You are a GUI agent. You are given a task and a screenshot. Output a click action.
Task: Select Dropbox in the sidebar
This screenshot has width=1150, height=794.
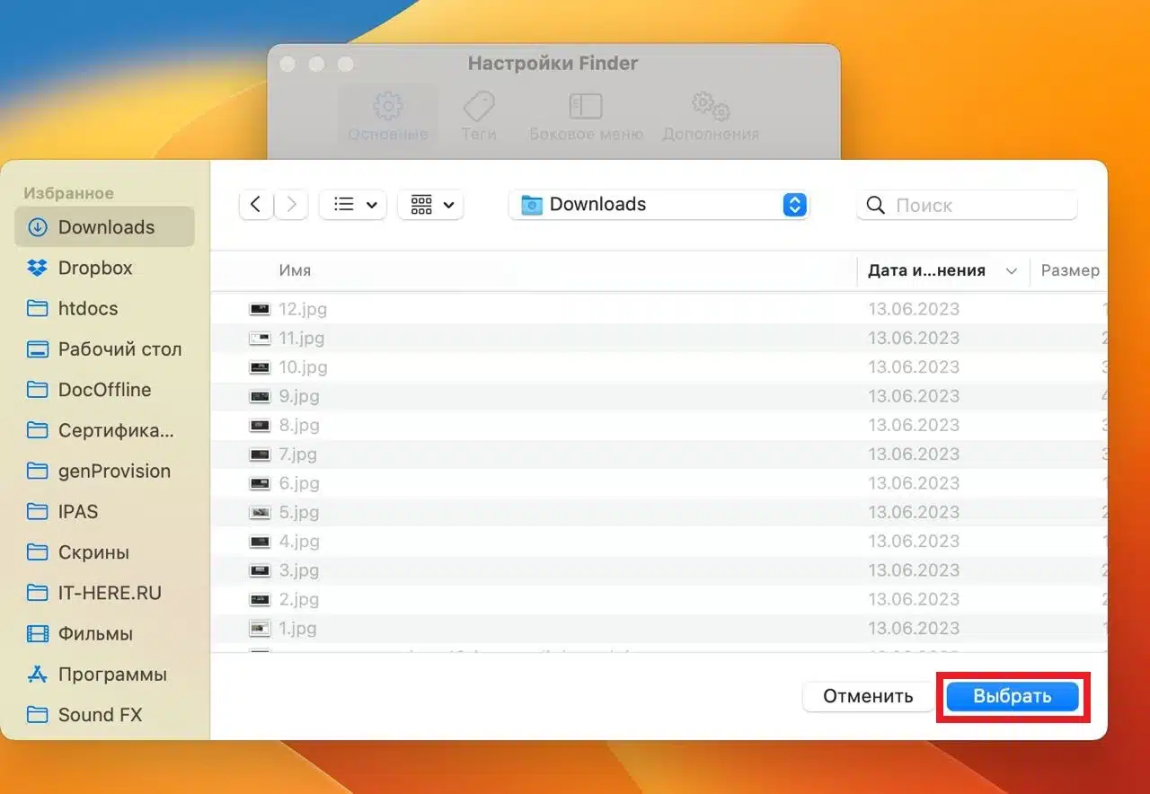pos(95,268)
